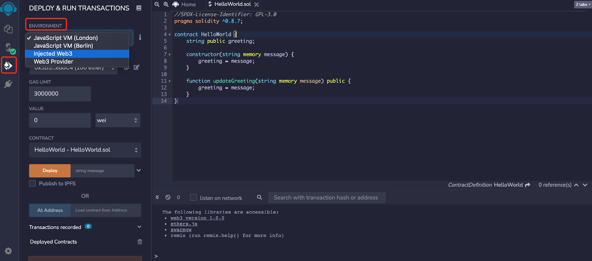Open swarmgw link
592x261 pixels.
coord(181,230)
